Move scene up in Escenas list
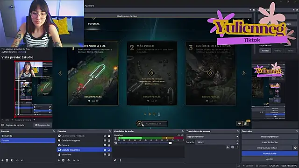 (x=17, y=161)
